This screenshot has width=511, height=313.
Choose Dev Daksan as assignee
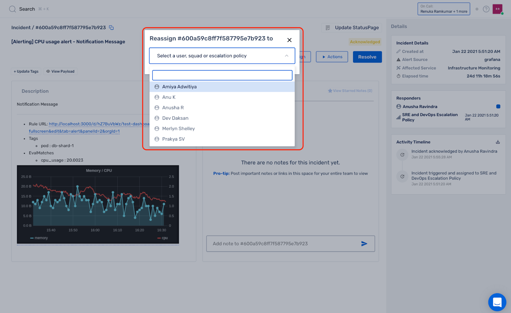[x=175, y=118]
